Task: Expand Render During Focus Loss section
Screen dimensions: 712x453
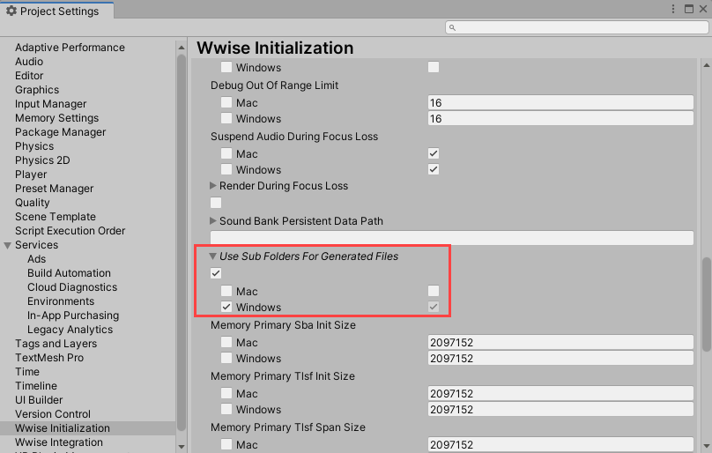Action: [x=213, y=186]
